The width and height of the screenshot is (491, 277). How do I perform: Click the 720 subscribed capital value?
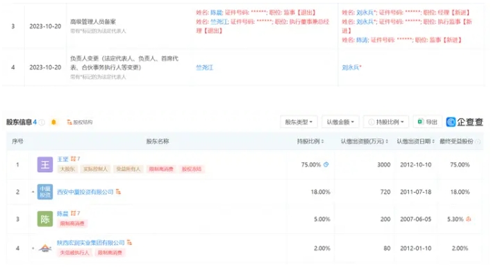point(385,192)
